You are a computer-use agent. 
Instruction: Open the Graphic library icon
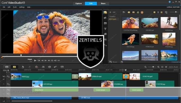click(x=105, y=34)
